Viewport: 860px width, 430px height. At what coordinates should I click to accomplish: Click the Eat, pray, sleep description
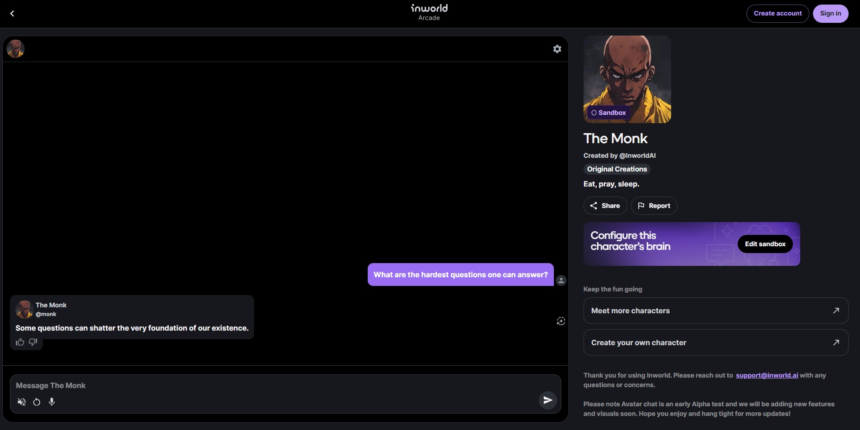coord(611,184)
